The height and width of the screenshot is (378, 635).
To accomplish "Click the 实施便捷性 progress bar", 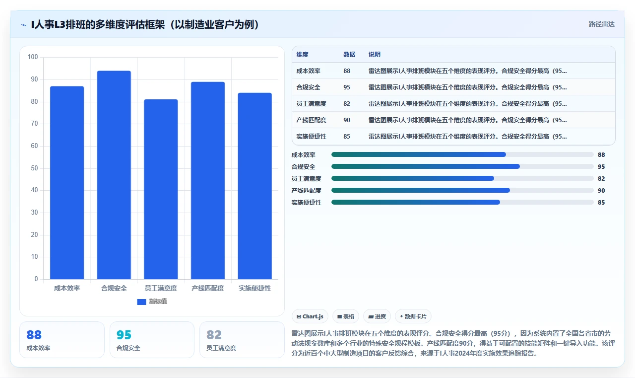I will pos(462,202).
